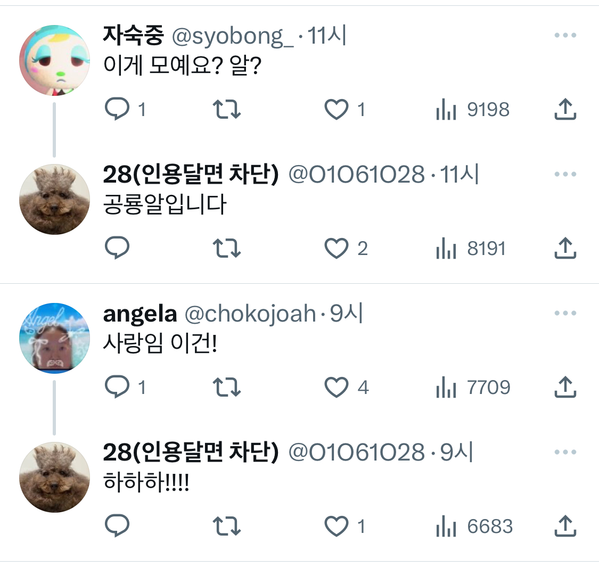599x567 pixels.
Task: Open more options for @syobong_ tweet
Action: pos(565,35)
